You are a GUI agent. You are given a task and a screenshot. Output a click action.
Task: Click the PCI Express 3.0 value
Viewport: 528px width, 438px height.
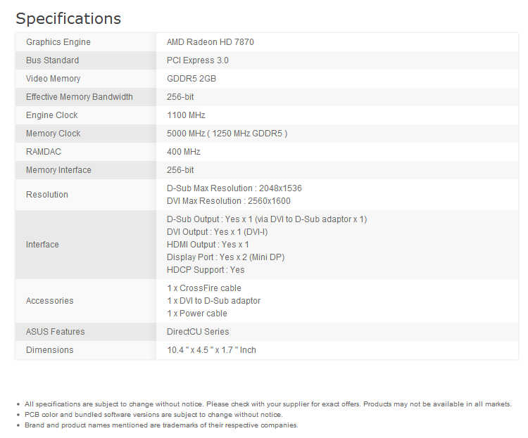(198, 60)
